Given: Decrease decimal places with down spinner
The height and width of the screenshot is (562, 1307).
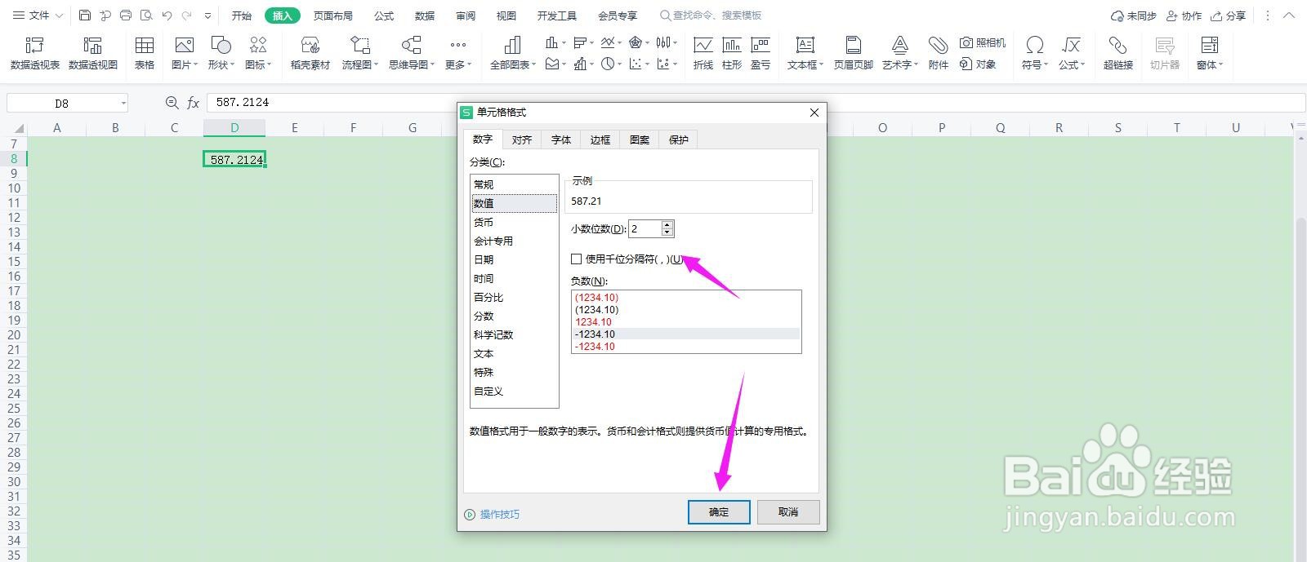Looking at the screenshot, I should click(x=667, y=232).
